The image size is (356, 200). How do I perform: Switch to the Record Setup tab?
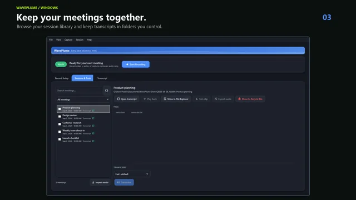tap(62, 78)
